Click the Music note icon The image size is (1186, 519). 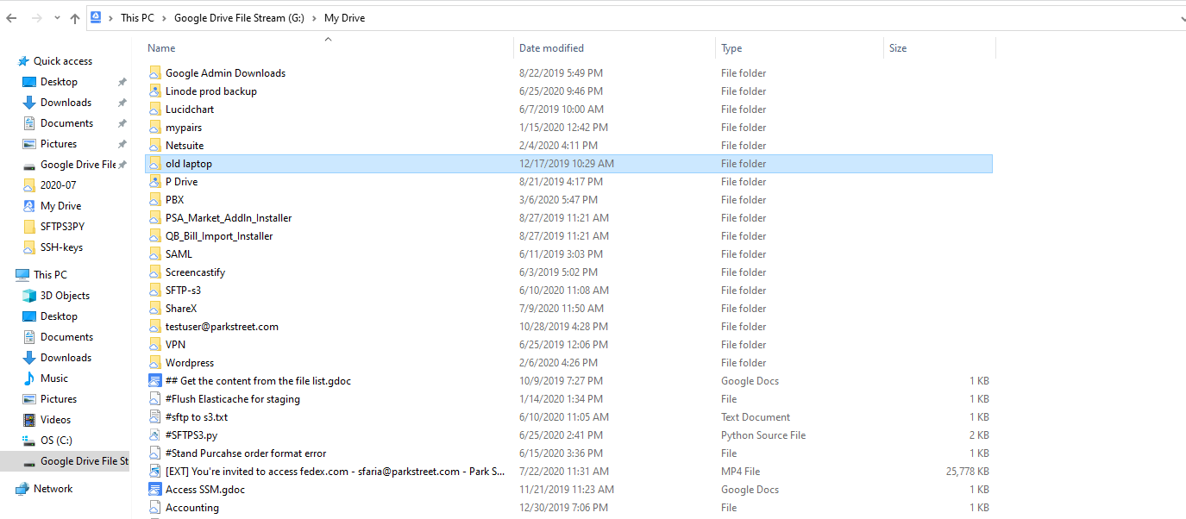29,378
